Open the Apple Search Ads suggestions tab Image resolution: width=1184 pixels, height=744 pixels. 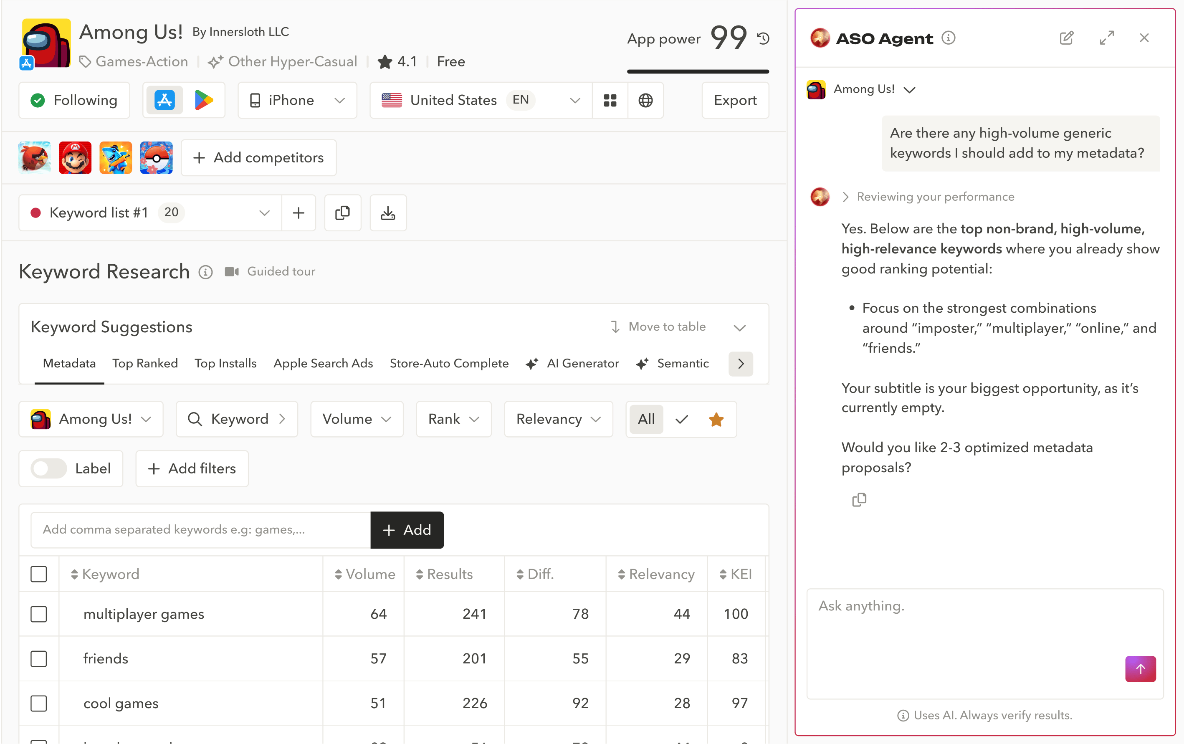coord(323,363)
